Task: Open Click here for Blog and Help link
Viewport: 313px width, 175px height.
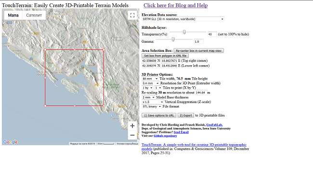Action: 175,5
